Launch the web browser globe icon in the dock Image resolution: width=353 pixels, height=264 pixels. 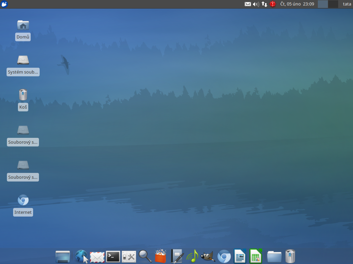(x=81, y=256)
